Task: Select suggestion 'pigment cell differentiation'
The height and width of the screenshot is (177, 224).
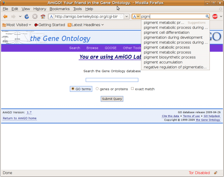Action: point(175,33)
